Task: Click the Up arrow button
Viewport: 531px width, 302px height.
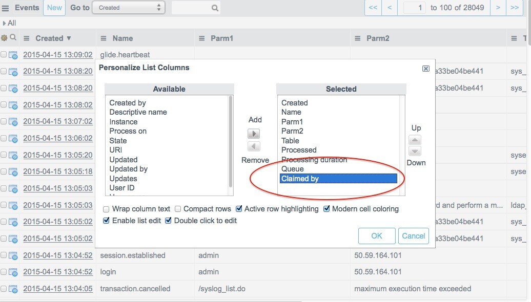Action: (x=416, y=140)
